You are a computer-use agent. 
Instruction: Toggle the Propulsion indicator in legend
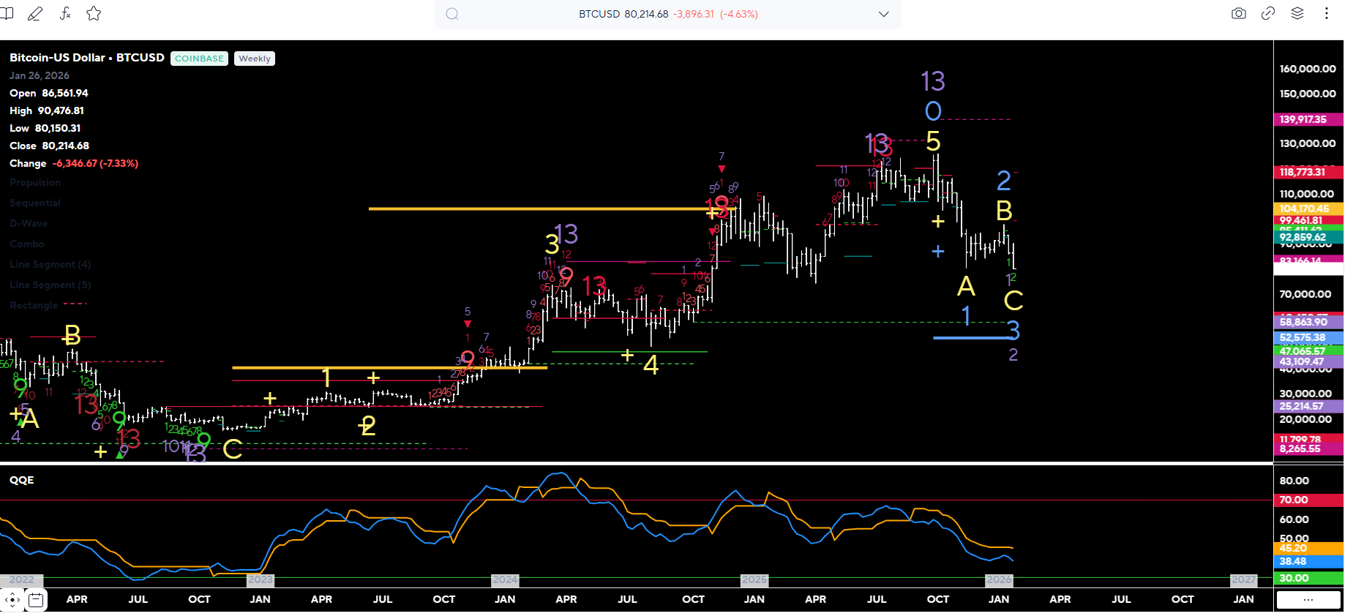(35, 183)
